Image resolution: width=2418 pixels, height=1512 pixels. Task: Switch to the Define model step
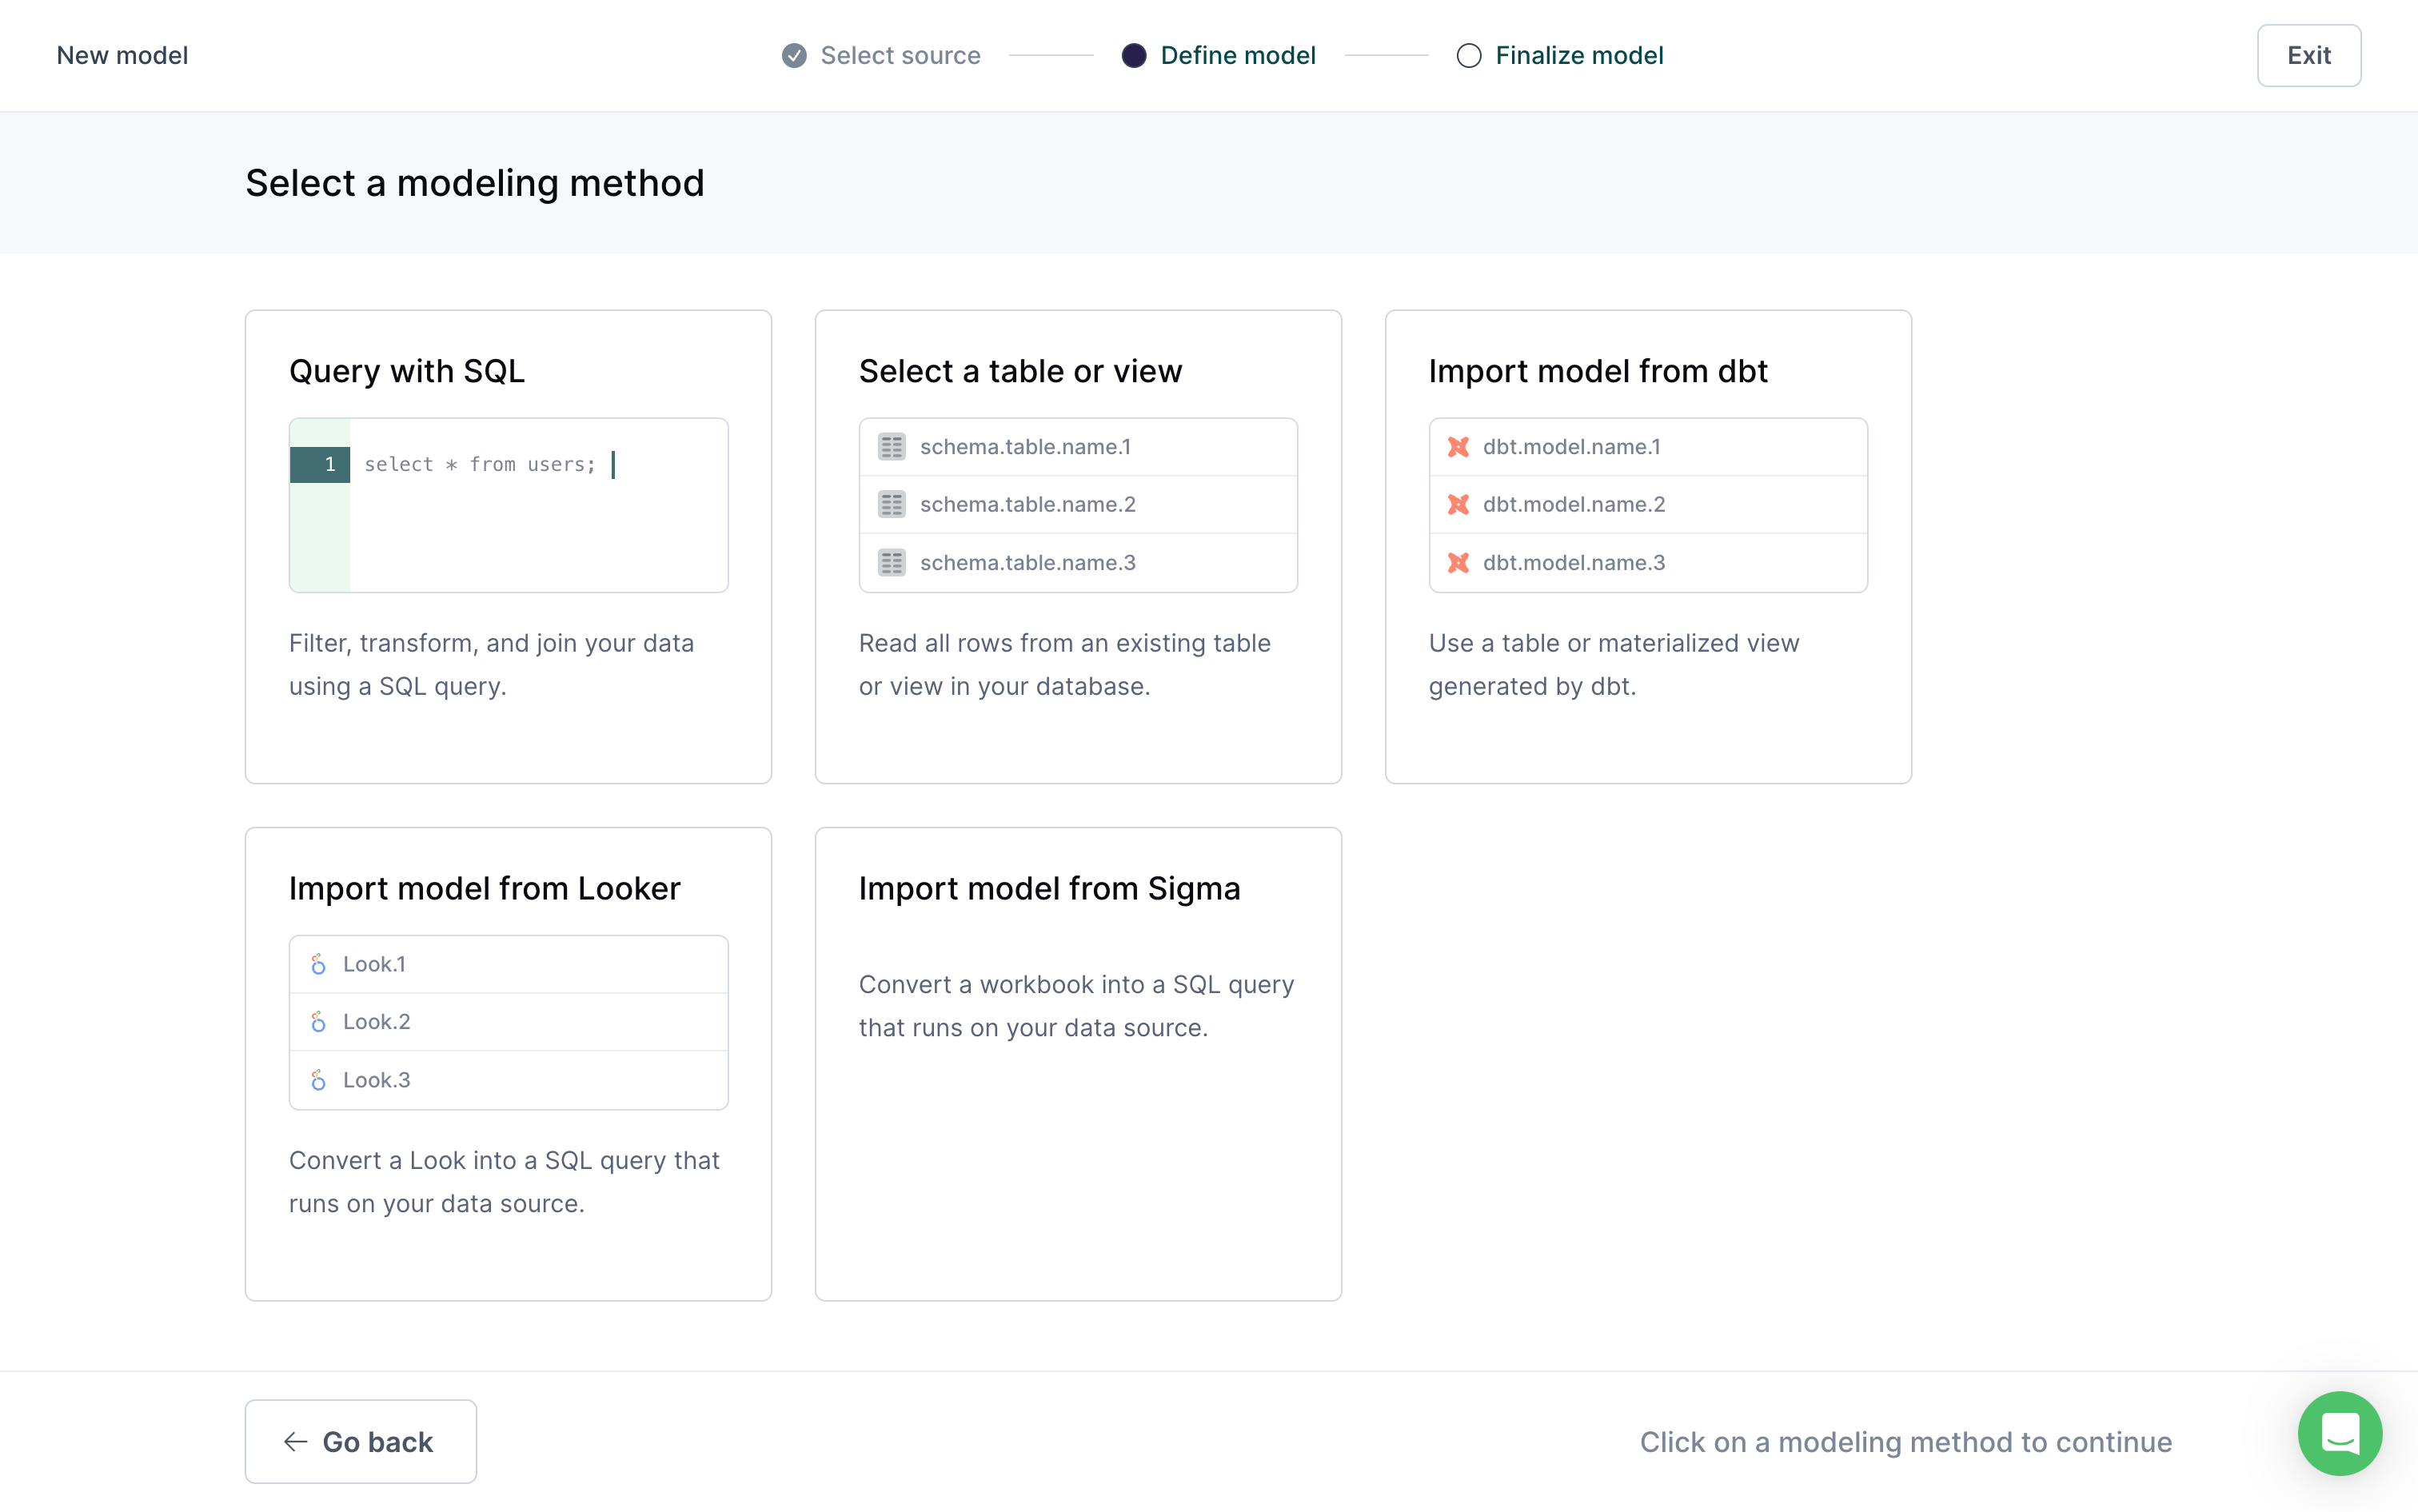tap(1237, 55)
